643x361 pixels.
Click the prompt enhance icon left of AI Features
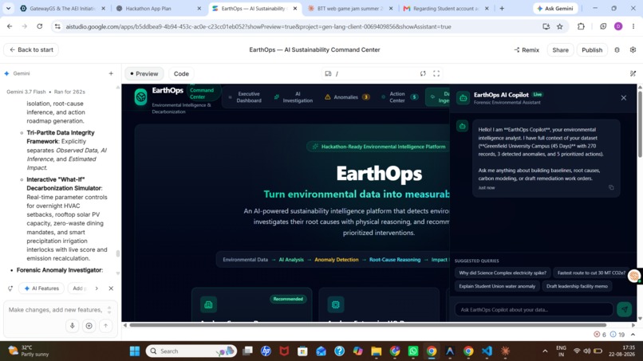coord(10,288)
